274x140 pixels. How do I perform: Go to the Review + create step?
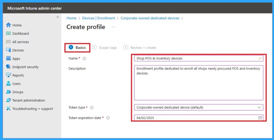pyautogui.click(x=140, y=47)
